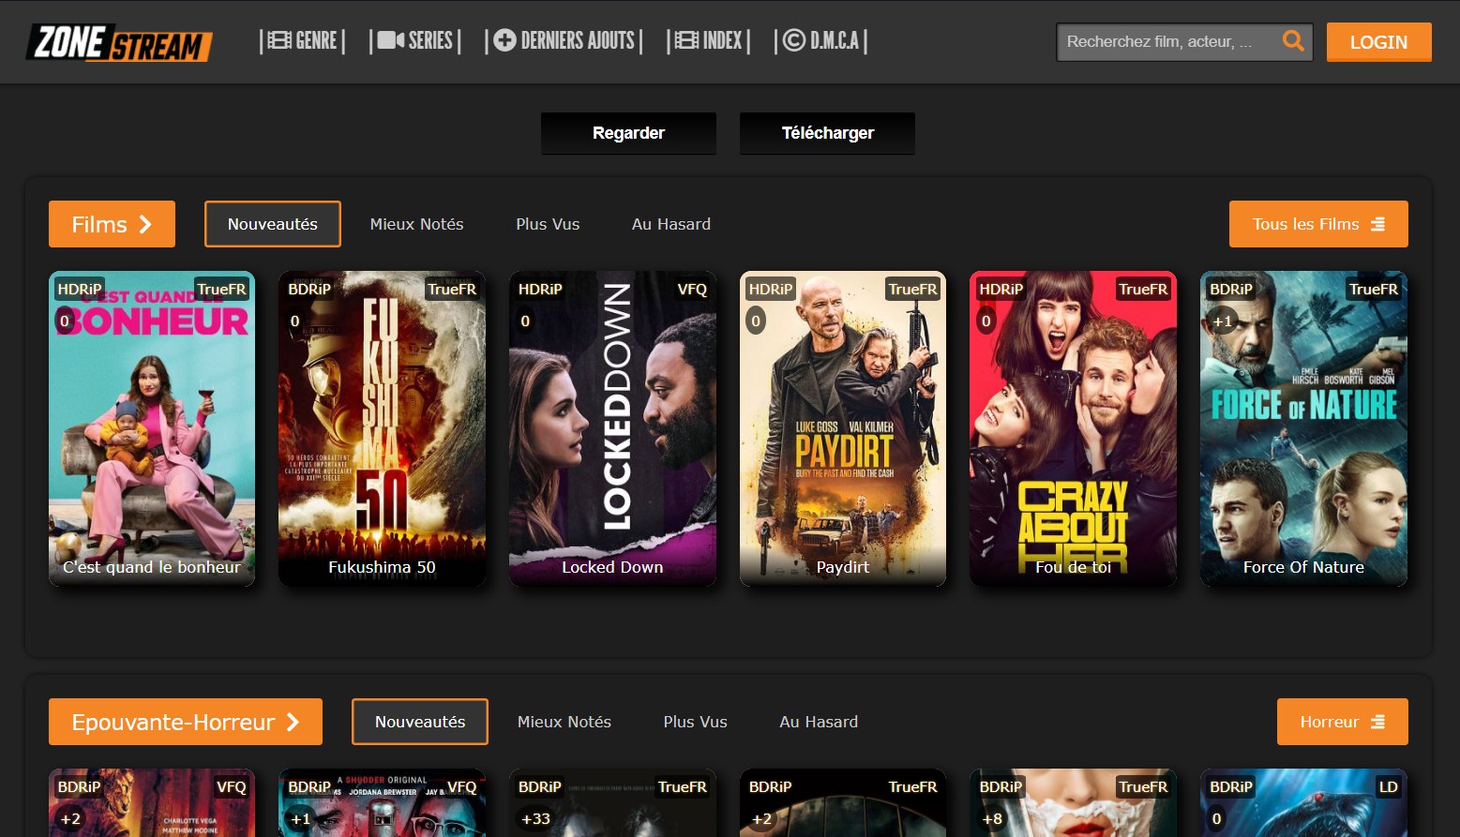Viewport: 1460px width, 837px height.
Task: Click the Zone Stream logo
Action: click(120, 43)
